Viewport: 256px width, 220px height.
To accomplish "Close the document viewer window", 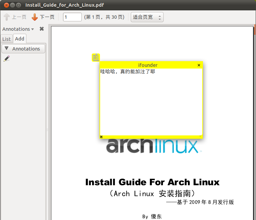I will (x=6, y=5).
